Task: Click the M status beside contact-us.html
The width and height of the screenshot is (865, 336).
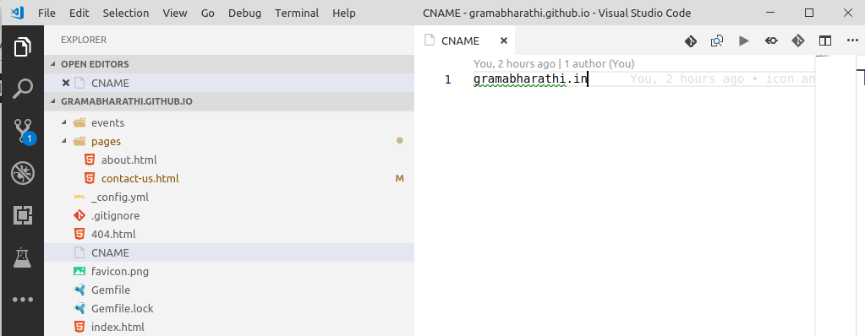Action: [400, 178]
